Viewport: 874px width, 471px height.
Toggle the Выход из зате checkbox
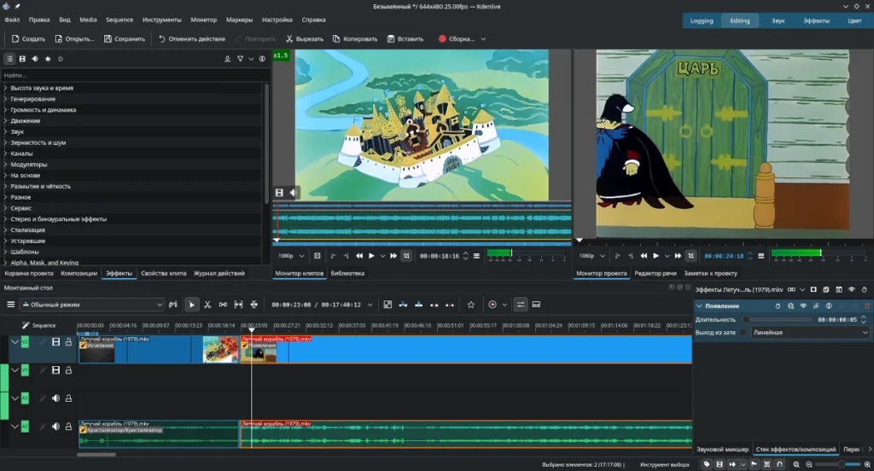tap(743, 333)
